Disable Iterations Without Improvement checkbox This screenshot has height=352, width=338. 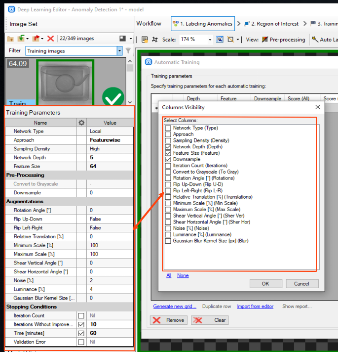point(81,324)
